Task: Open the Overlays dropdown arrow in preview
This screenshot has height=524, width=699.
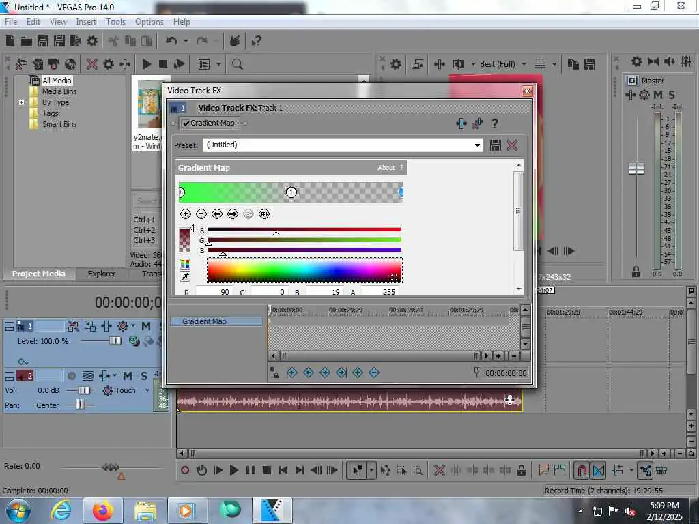Action: [x=554, y=64]
